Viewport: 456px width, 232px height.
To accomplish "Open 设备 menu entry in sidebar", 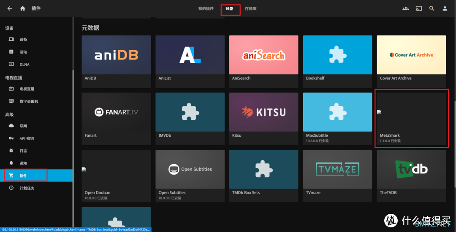I will pos(36,40).
